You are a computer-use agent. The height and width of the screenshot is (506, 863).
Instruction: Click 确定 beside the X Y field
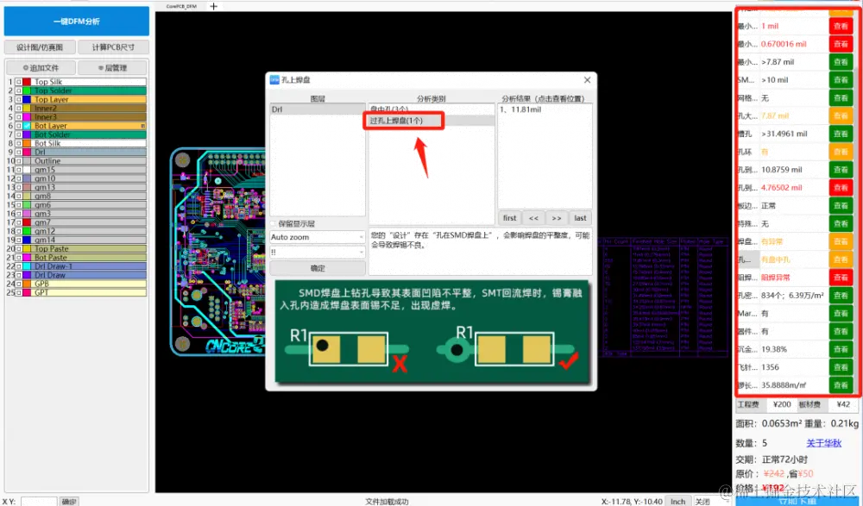click(x=69, y=502)
